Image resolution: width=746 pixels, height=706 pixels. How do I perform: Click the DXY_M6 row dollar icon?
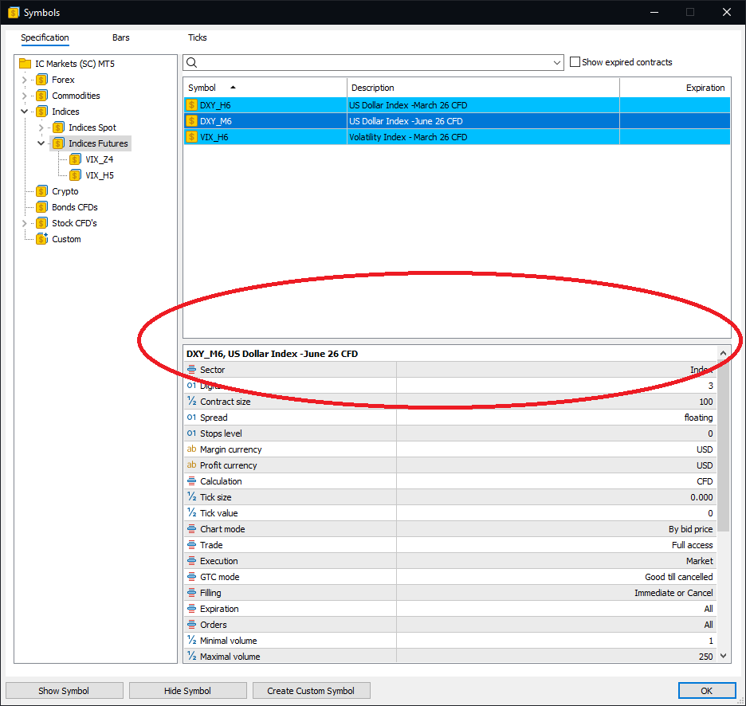click(x=192, y=121)
